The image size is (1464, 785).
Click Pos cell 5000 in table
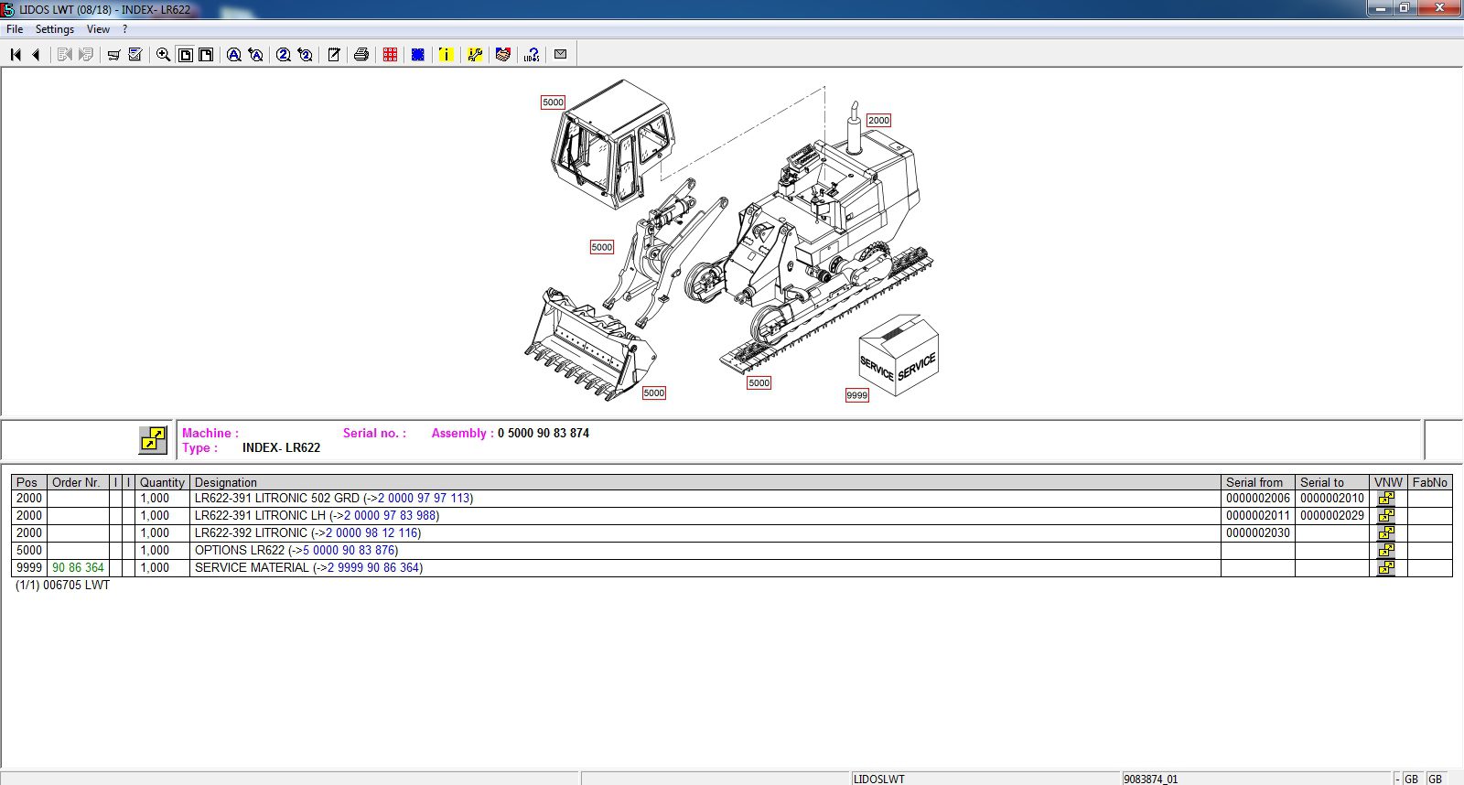(x=29, y=551)
